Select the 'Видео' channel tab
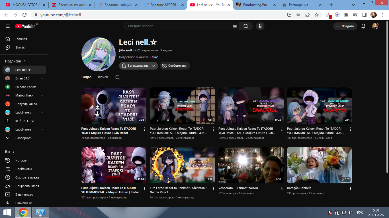Screen dimensions: 389x218 tap(86, 77)
